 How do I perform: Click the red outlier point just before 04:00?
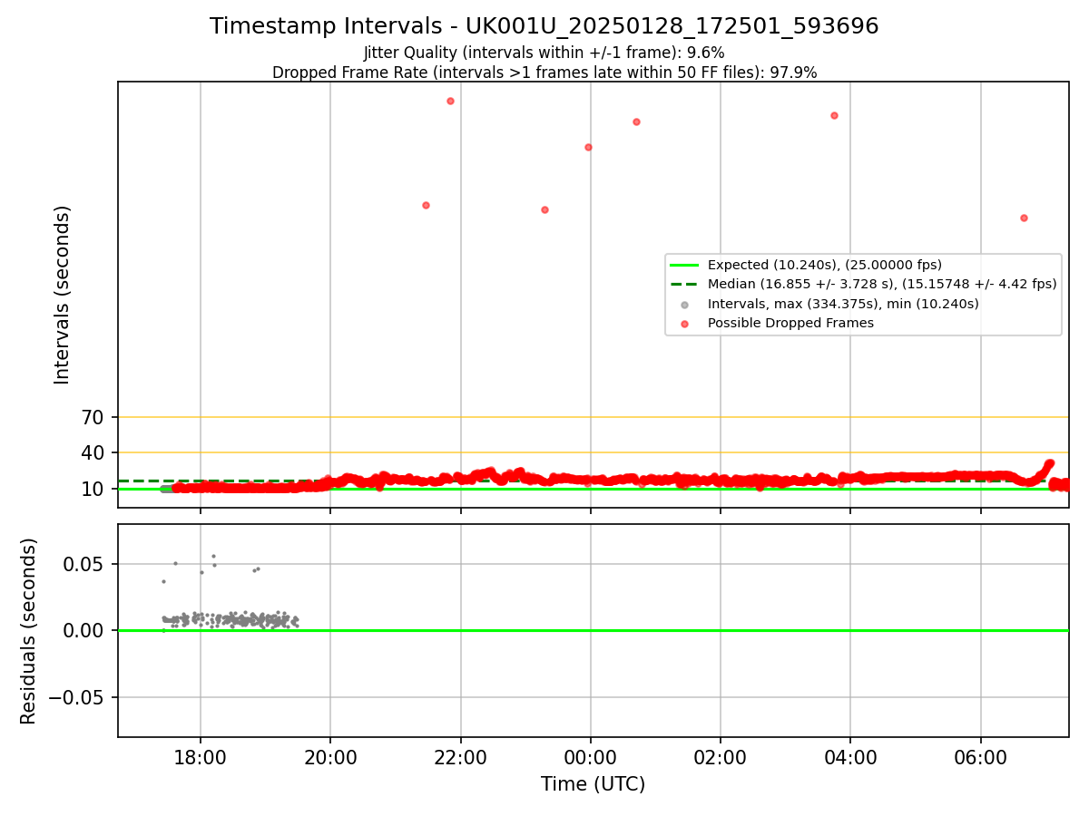(834, 115)
